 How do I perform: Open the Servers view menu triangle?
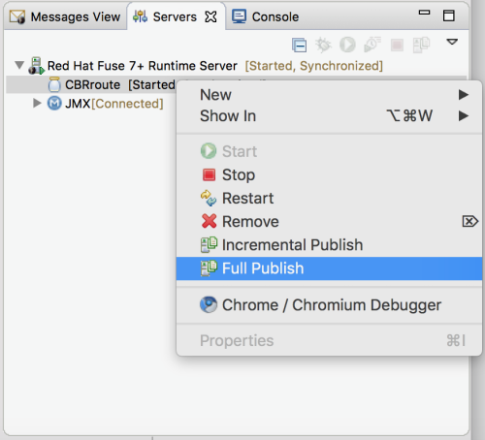452,42
